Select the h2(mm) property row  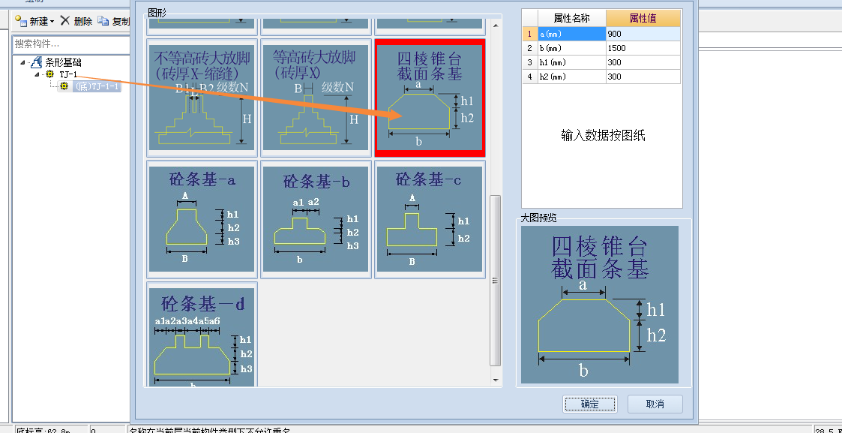click(572, 77)
